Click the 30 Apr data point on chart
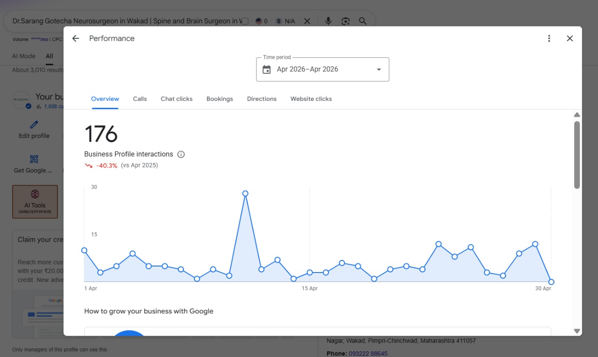Viewport: 598px width, 357px height. pos(551,282)
